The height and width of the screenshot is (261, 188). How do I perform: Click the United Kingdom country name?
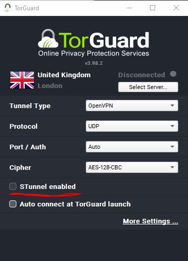coord(64,75)
